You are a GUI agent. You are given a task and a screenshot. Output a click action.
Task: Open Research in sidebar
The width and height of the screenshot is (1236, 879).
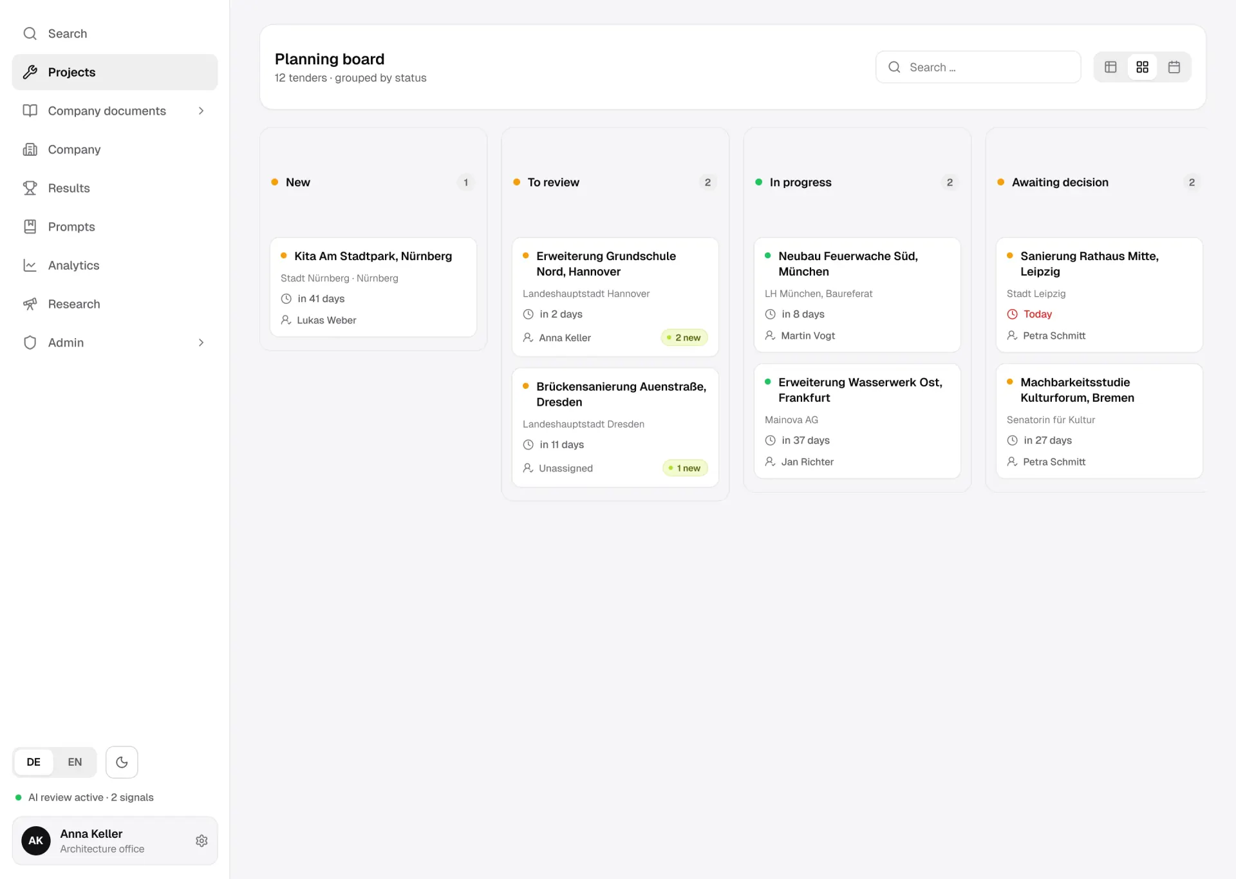(x=115, y=304)
